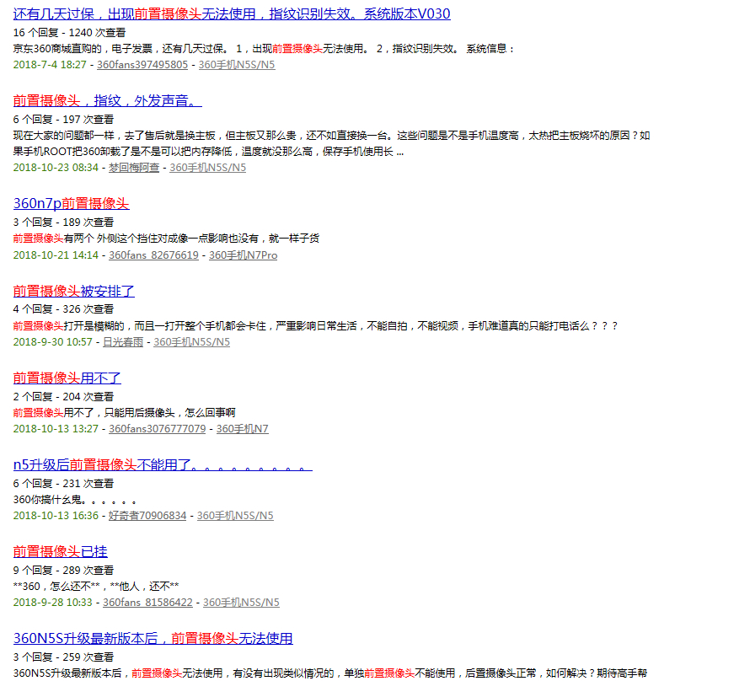
Task: Click the date text 2018-9-30 10:57
Action: point(53,341)
